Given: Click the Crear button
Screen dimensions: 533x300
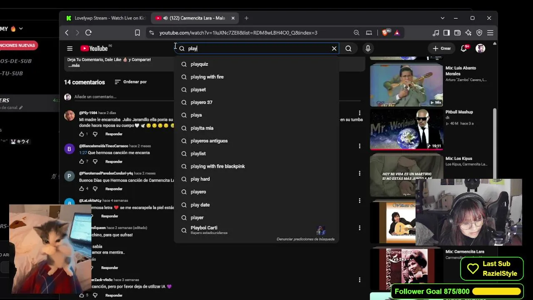Looking at the screenshot, I should click(x=442, y=48).
